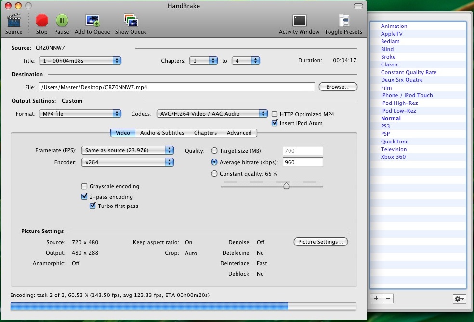Open the Advanced tab
474x322 pixels.
(239, 133)
